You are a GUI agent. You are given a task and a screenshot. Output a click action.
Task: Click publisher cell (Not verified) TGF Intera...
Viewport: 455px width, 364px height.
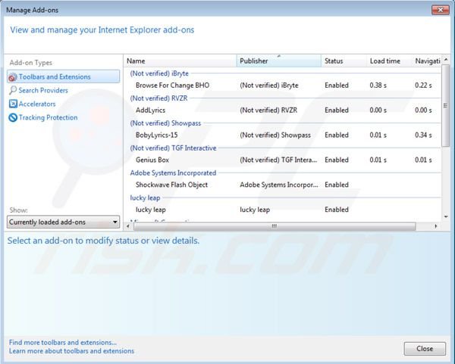coord(278,160)
